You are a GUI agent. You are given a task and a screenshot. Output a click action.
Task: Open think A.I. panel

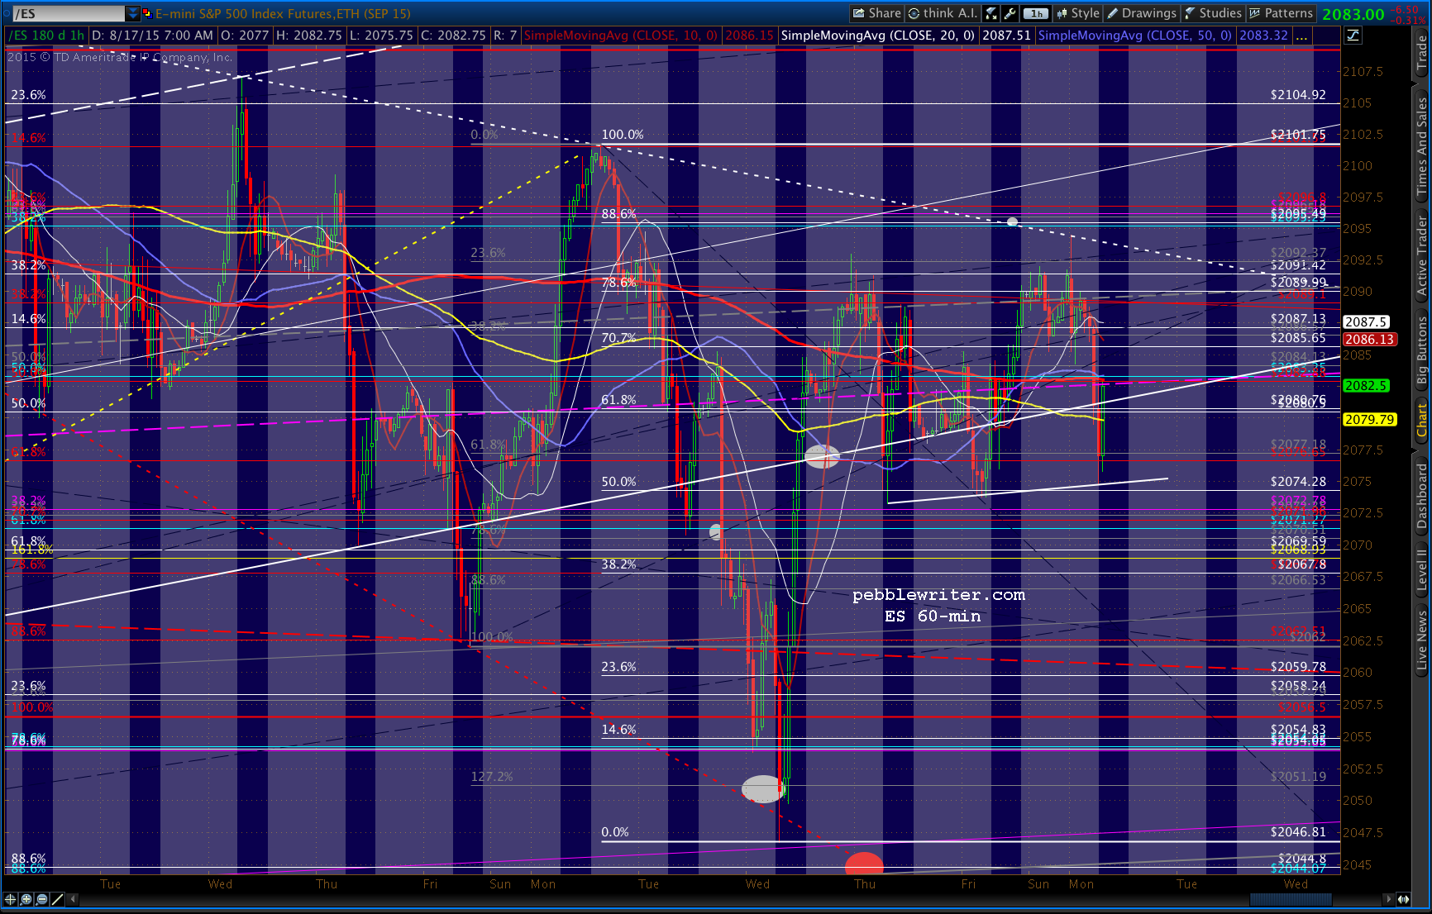(x=943, y=13)
